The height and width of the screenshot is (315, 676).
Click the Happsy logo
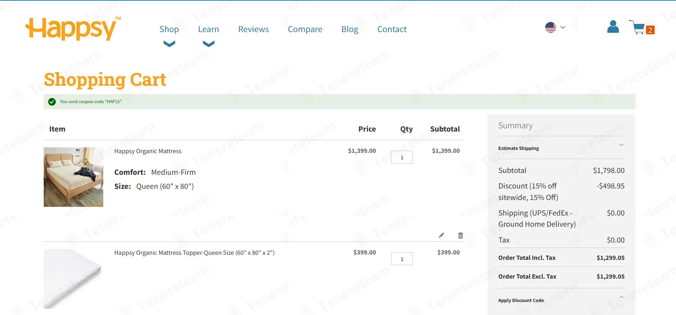click(73, 28)
